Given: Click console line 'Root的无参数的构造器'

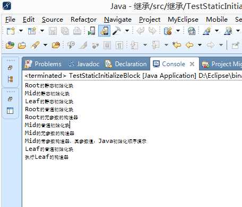Looking at the screenshot, I should pyautogui.click(x=51, y=118).
